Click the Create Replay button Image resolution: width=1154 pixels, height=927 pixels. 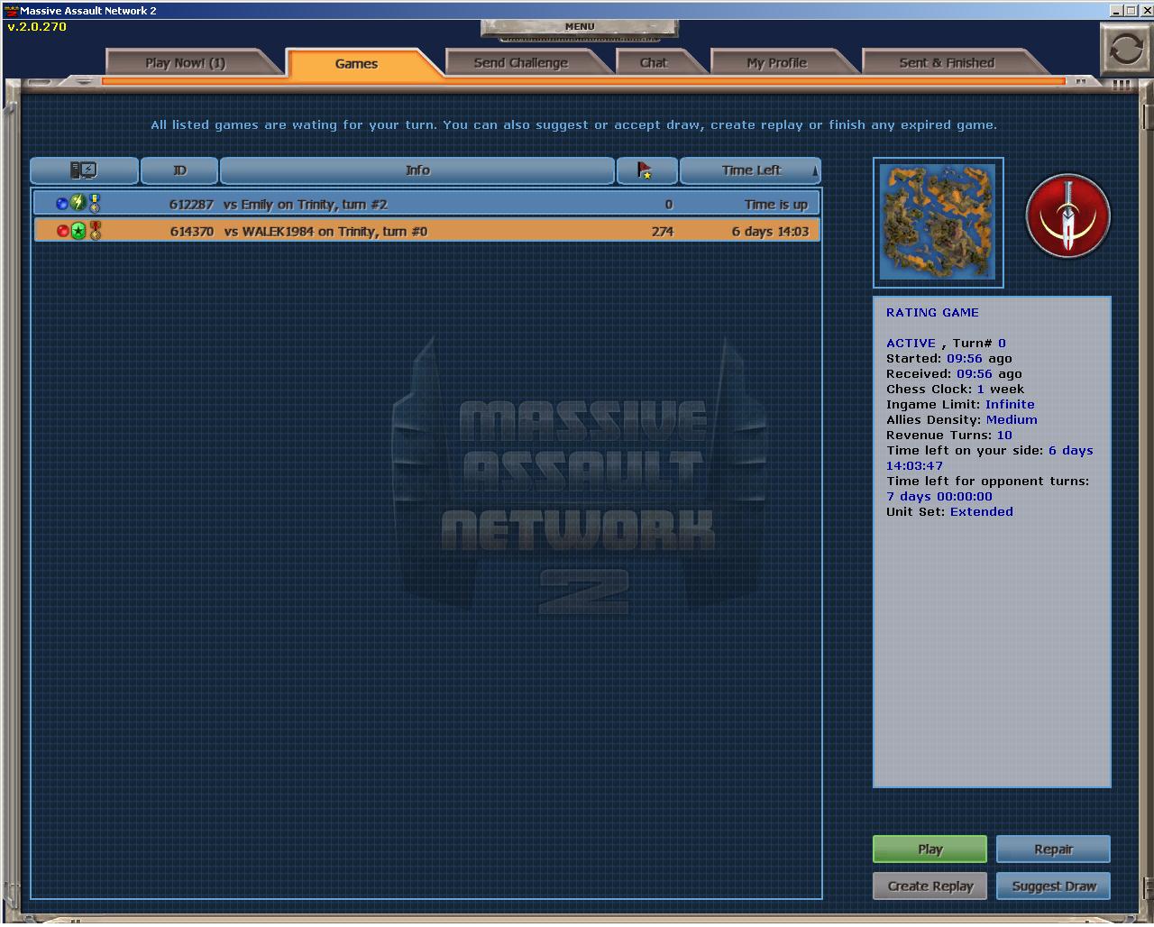click(930, 886)
